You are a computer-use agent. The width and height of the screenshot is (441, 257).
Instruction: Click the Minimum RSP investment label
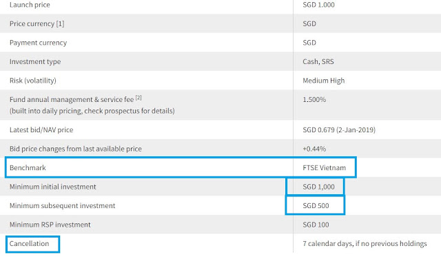(x=50, y=225)
